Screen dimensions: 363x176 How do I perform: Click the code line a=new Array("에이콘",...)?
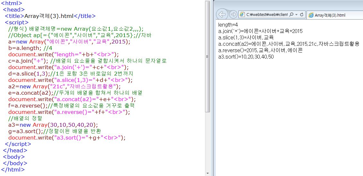tap(69, 42)
